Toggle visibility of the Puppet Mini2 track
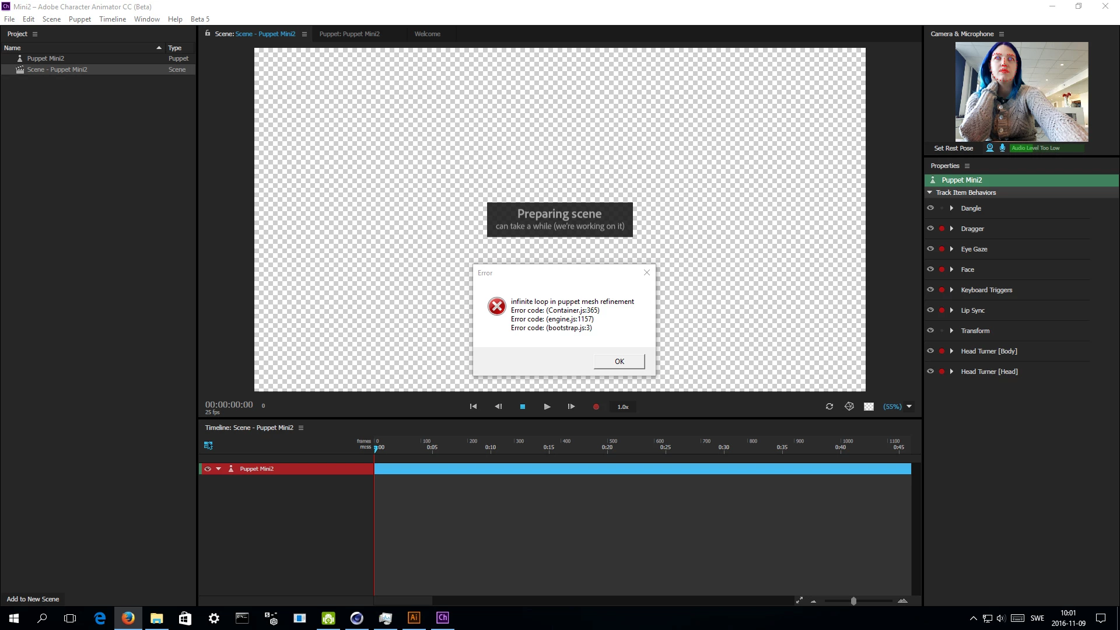This screenshot has width=1120, height=630. click(208, 469)
